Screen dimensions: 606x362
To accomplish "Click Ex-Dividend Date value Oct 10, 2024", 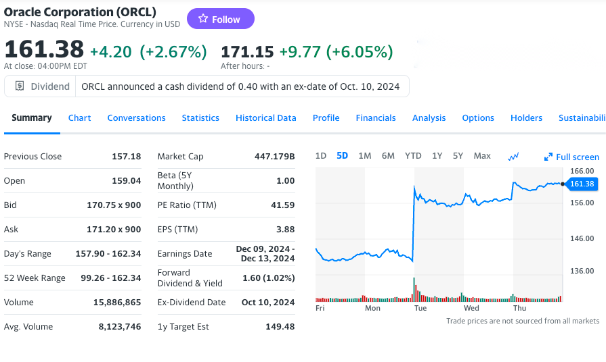I will 268,303.
